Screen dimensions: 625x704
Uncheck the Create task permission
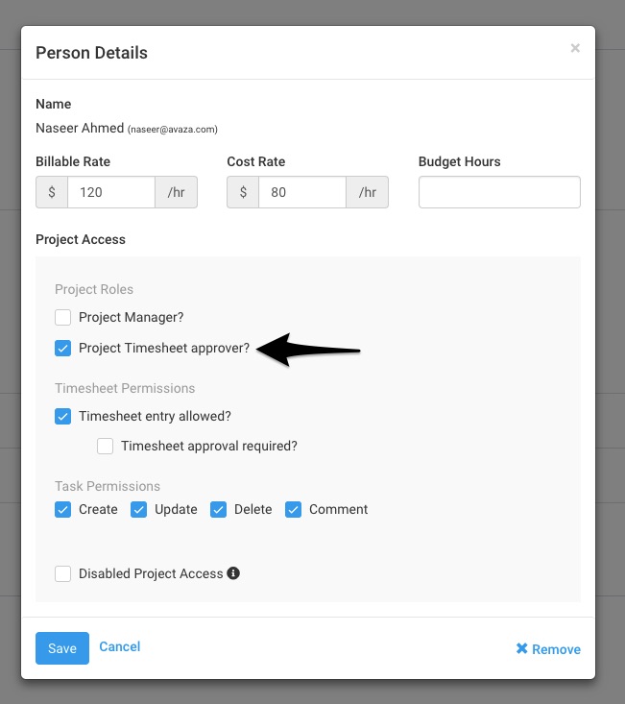point(62,510)
